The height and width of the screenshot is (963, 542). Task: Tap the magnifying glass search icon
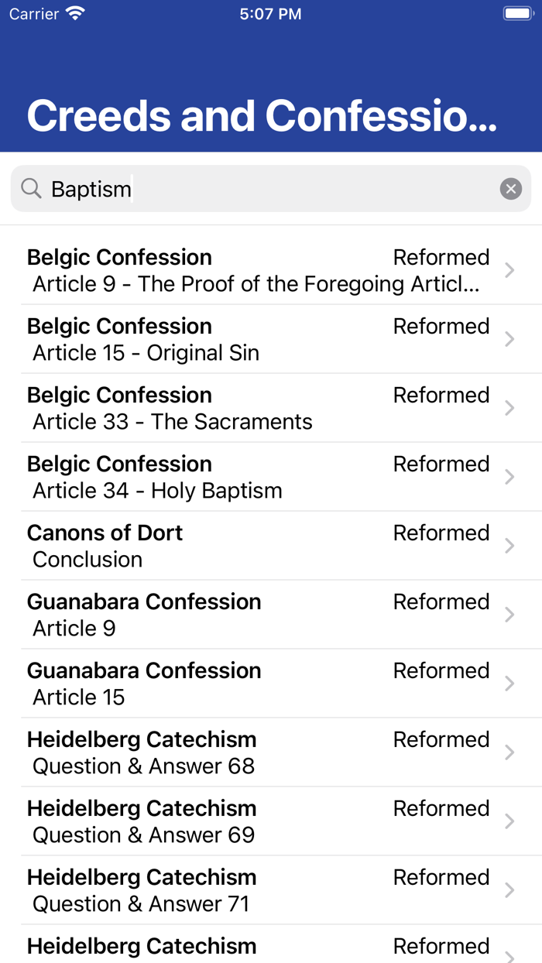tap(31, 188)
